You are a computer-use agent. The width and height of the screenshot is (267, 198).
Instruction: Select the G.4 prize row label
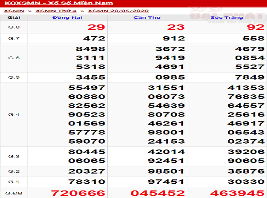tap(14, 114)
